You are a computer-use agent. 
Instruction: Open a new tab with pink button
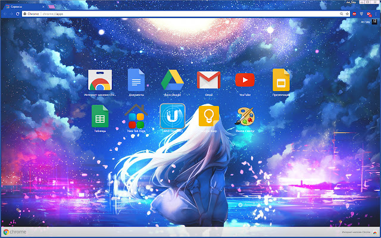coord(52,7)
